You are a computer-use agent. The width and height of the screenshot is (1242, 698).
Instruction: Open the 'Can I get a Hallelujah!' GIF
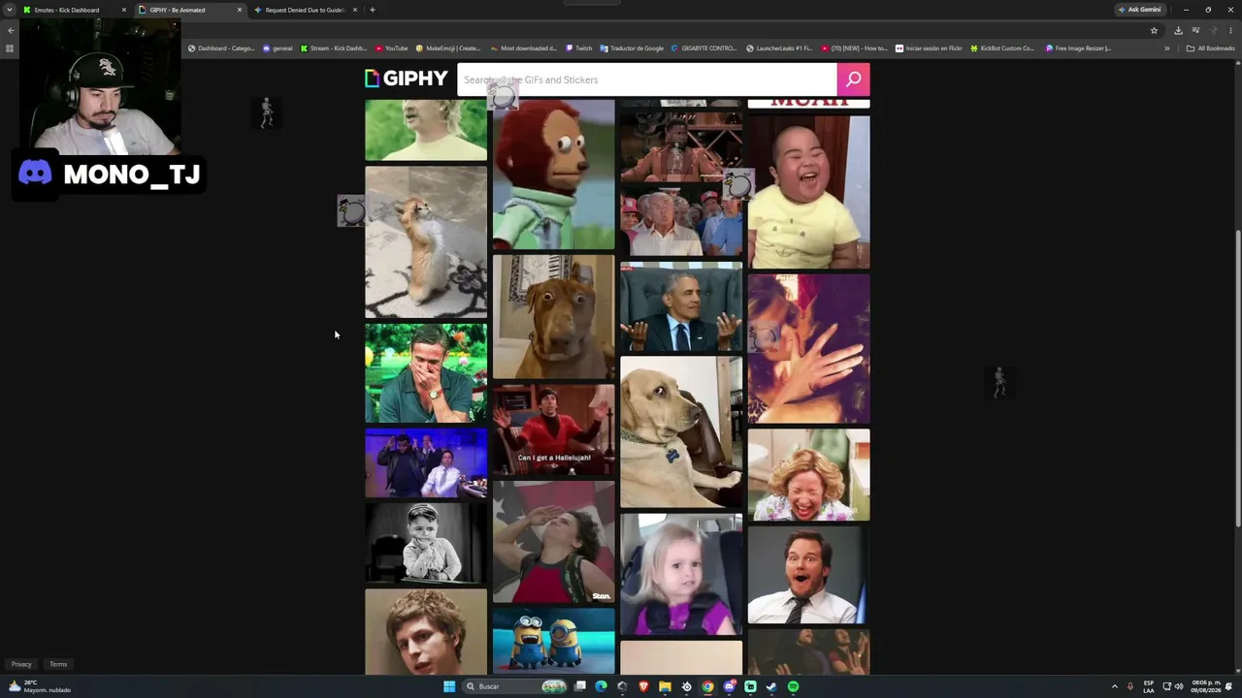pos(553,430)
